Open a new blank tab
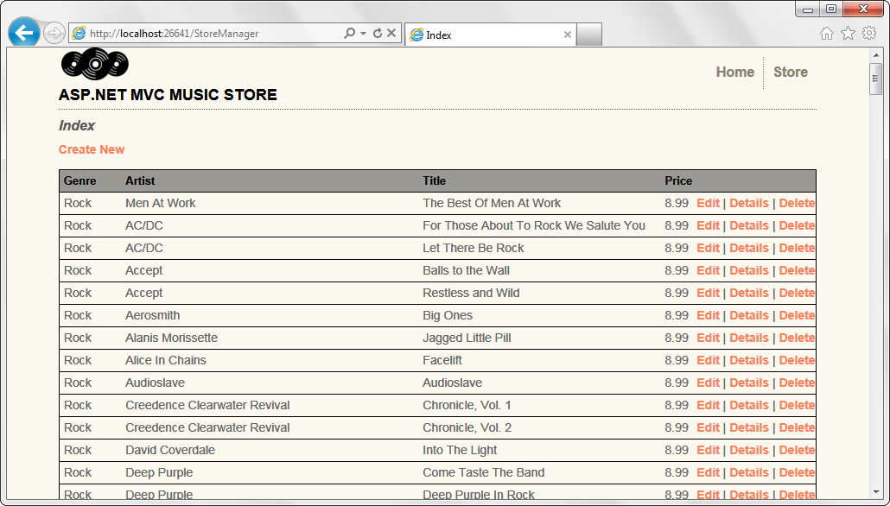The height and width of the screenshot is (506, 890). point(588,35)
